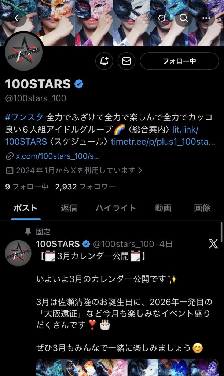Switch to the 返信 tab

coord(69,208)
